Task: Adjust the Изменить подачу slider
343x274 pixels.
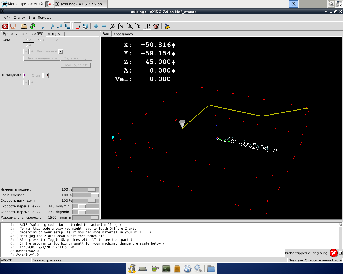Action: [x=86, y=189]
